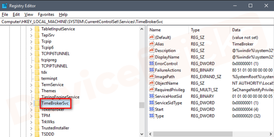
Task: Click the Alias string value icon
Action: click(x=151, y=44)
